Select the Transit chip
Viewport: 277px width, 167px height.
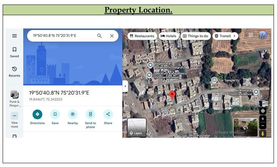click(223, 36)
